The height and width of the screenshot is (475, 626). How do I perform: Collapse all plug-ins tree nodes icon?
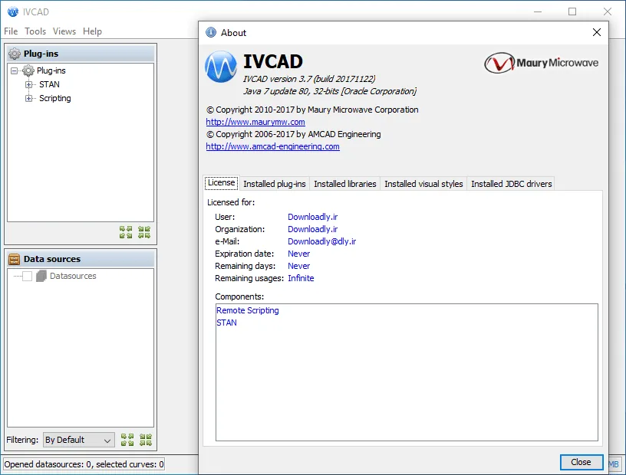144,232
